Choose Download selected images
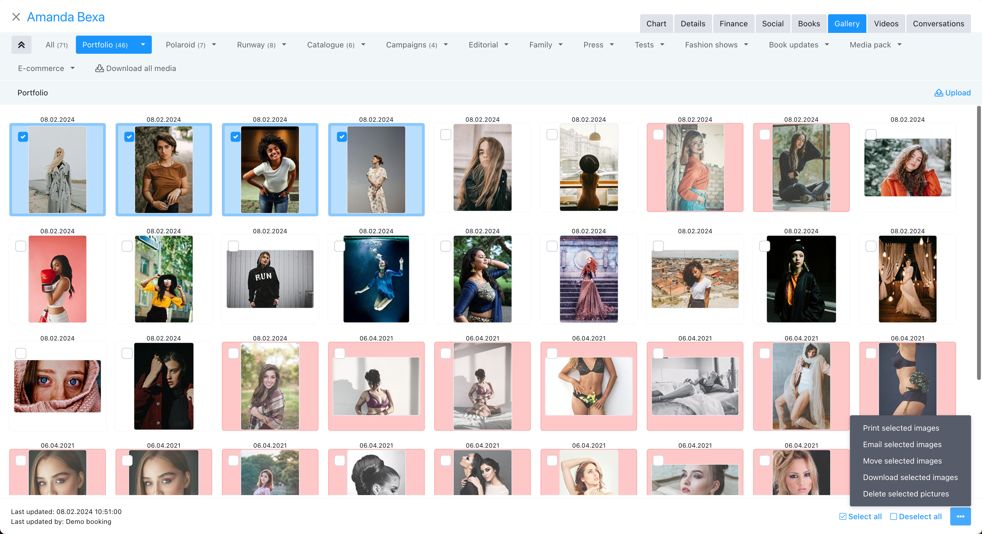 click(910, 477)
